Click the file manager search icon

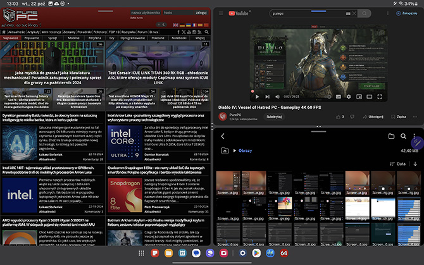[403, 136]
